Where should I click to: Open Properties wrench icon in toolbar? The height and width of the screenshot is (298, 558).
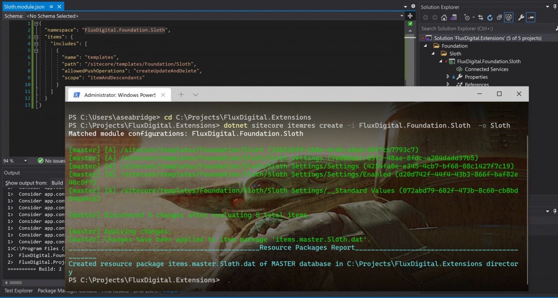pyautogui.click(x=521, y=17)
